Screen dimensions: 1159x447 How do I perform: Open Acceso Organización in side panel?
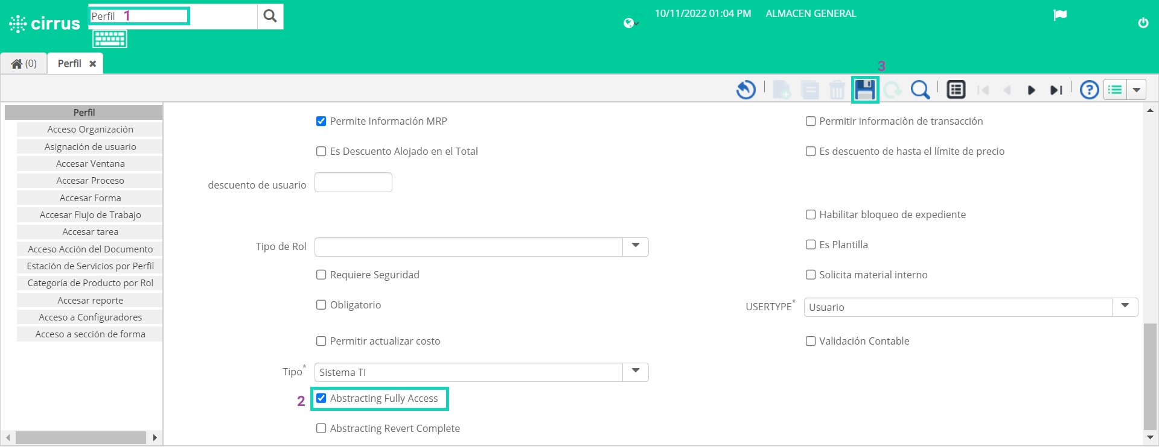coord(90,130)
